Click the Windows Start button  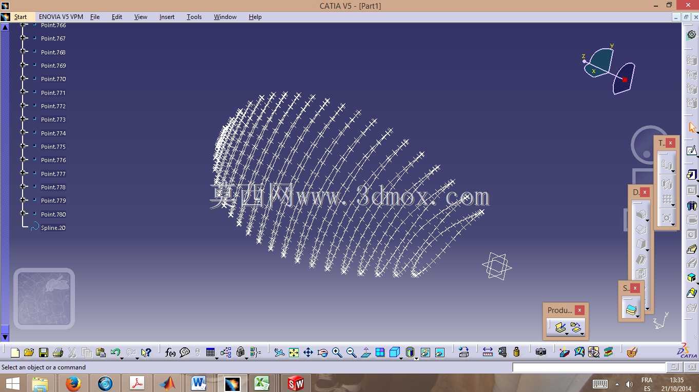[x=13, y=383]
